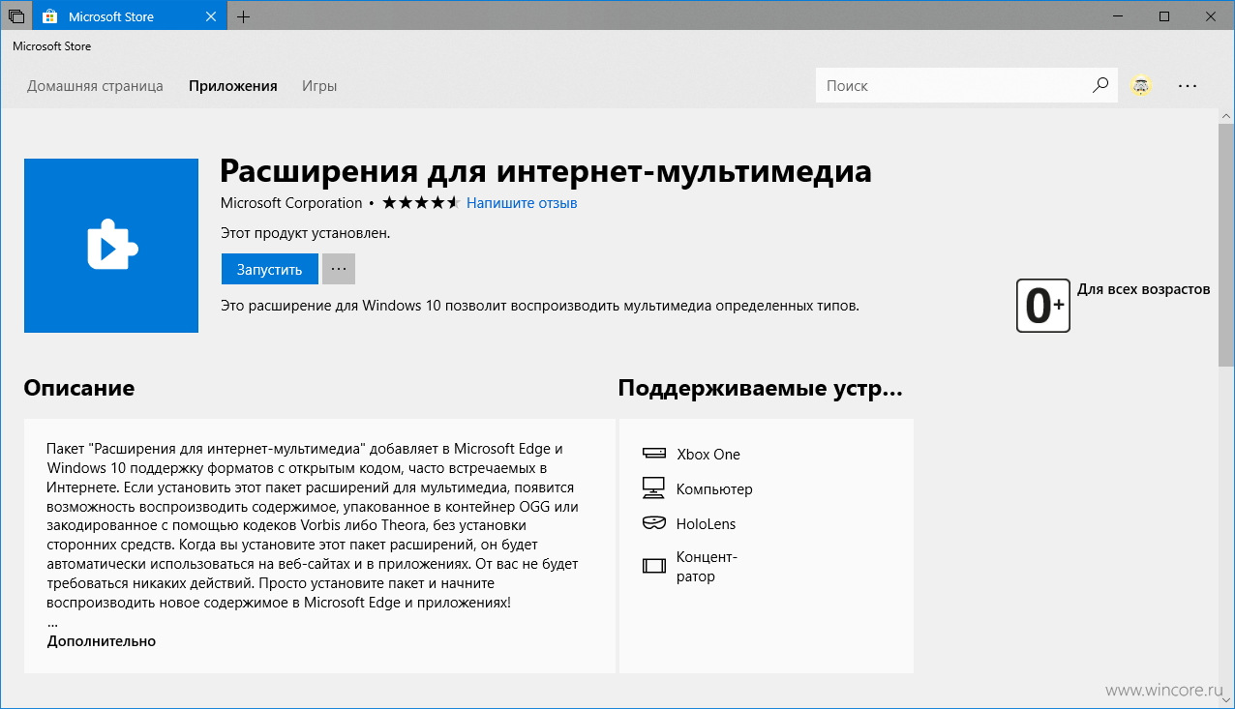Switch to the Игры tab

319,85
